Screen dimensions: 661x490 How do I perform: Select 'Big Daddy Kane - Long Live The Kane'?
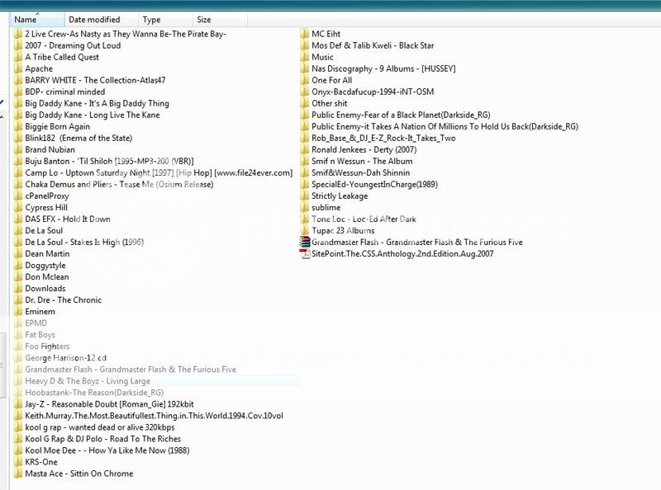click(93, 115)
